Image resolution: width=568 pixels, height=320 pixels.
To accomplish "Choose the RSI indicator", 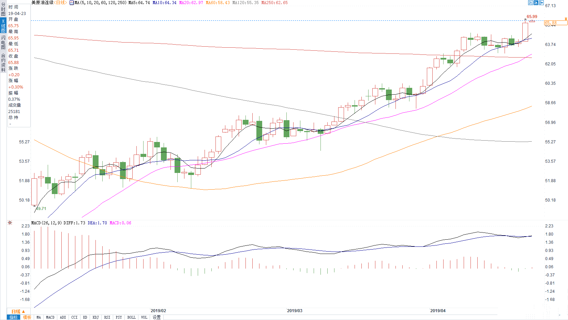I will [107, 317].
